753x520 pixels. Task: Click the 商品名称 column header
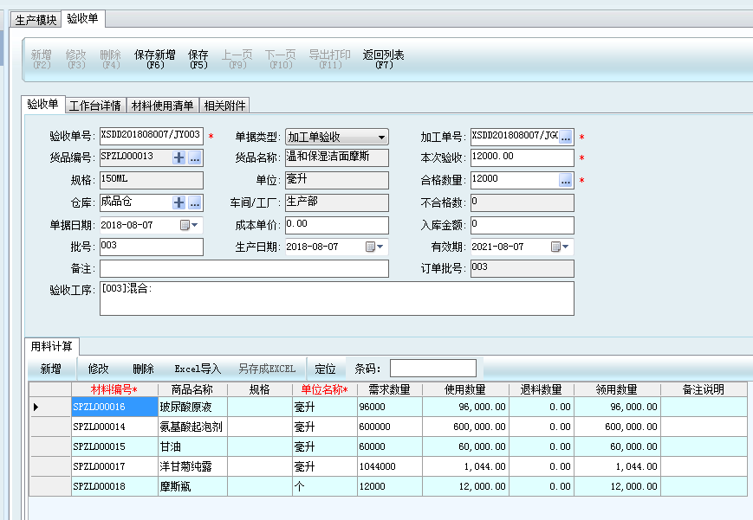pos(192,389)
